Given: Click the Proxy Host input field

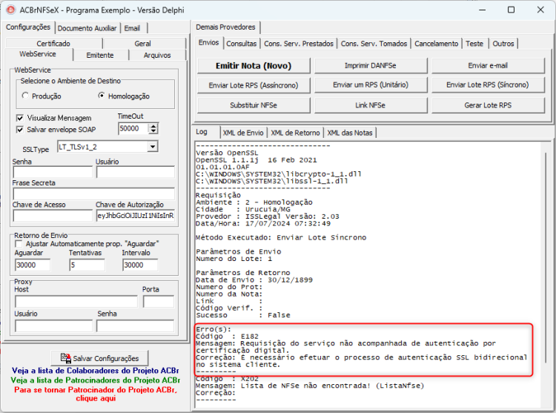Looking at the screenshot, I should pyautogui.click(x=76, y=302).
